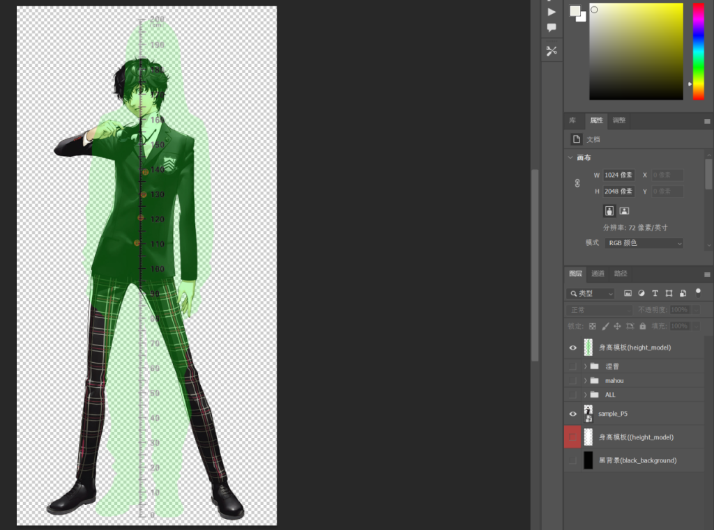
Task: Open the scissors tool panel icon
Action: [552, 51]
